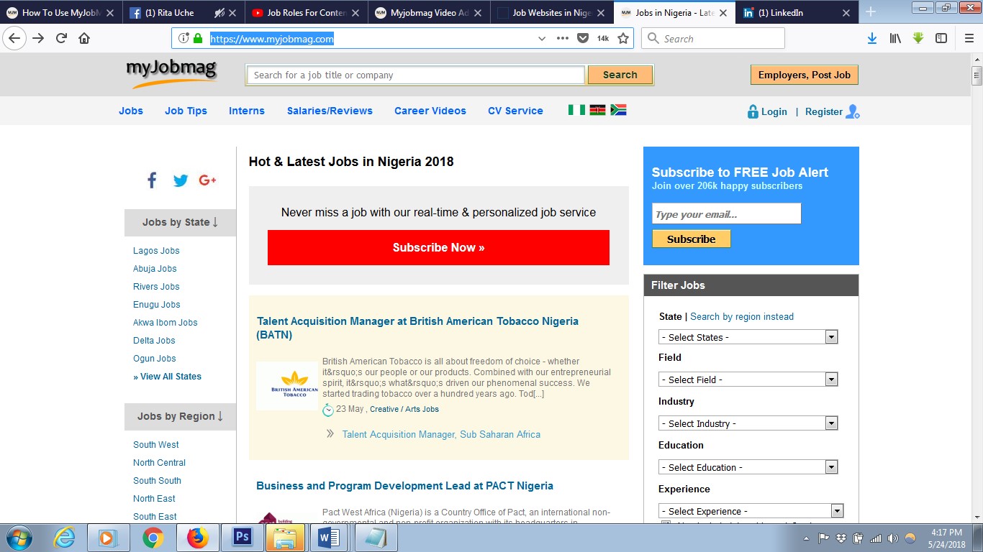Select the South Africa flag icon
983x552 pixels.
(618, 110)
